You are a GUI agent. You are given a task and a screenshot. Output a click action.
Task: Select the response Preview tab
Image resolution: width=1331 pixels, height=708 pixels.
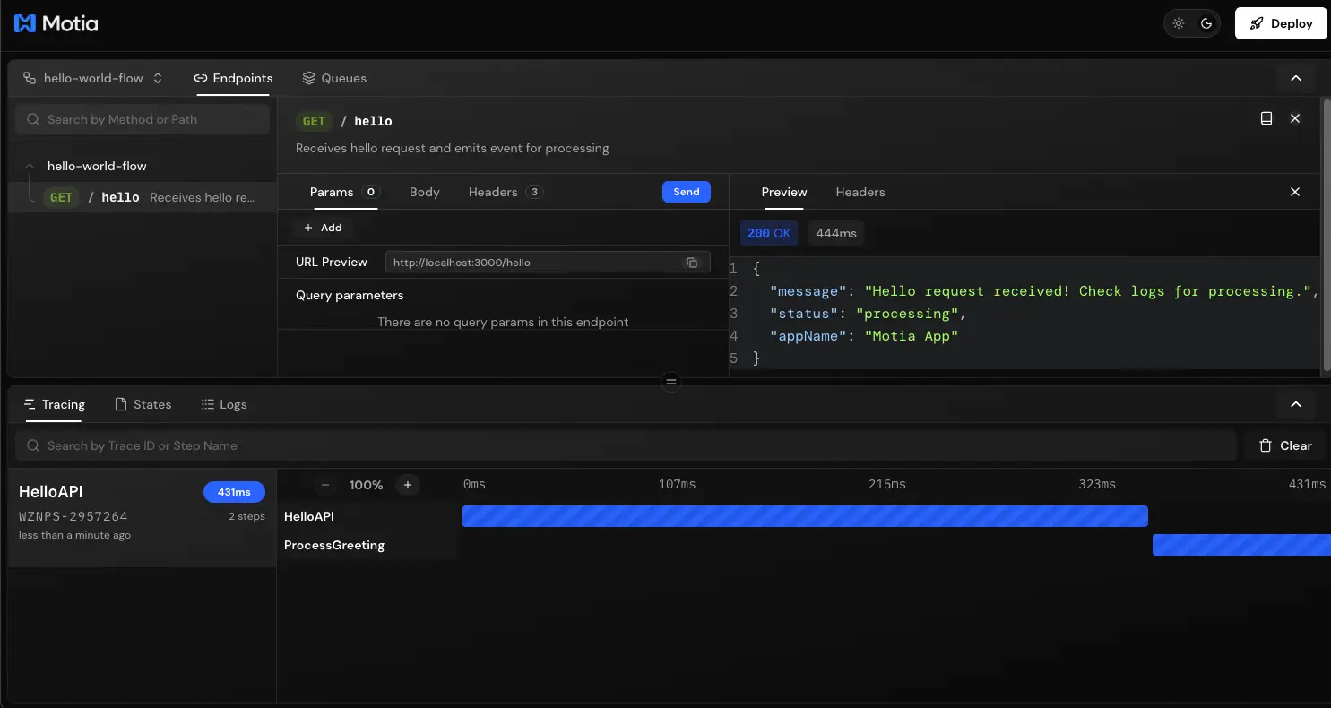784,192
